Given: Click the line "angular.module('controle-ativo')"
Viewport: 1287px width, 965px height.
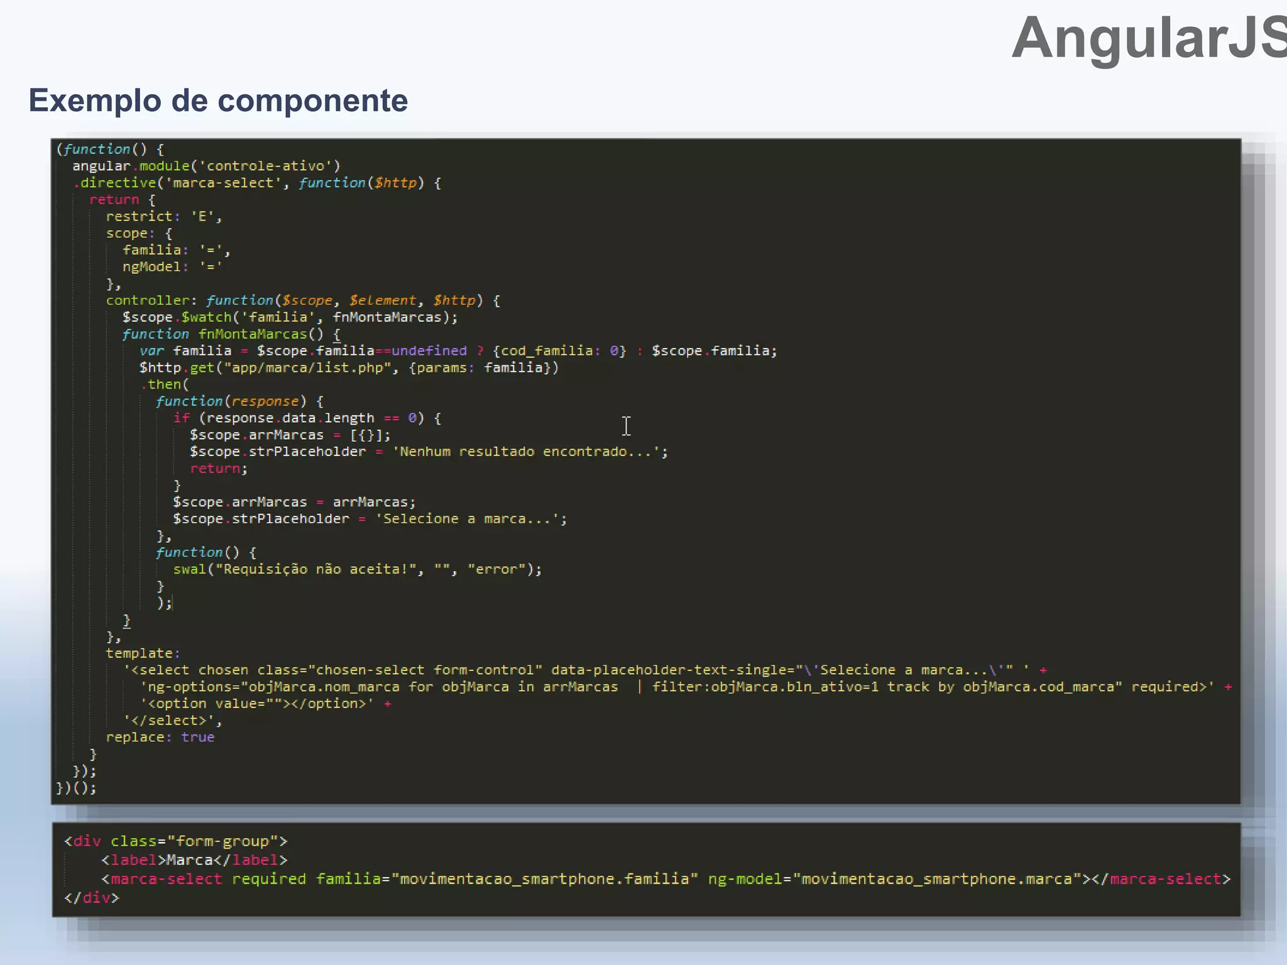Looking at the screenshot, I should (206, 166).
